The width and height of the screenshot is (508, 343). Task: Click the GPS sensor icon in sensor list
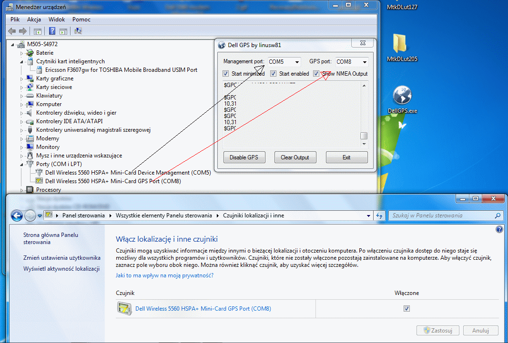(124, 309)
